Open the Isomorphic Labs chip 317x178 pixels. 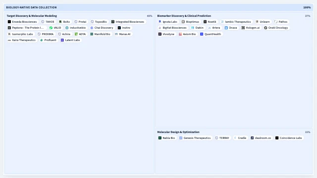click(20, 34)
